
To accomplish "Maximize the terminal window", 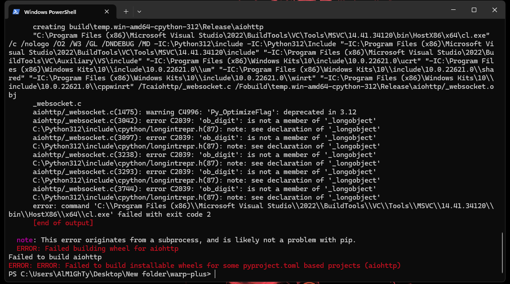I will tap(474, 10).
